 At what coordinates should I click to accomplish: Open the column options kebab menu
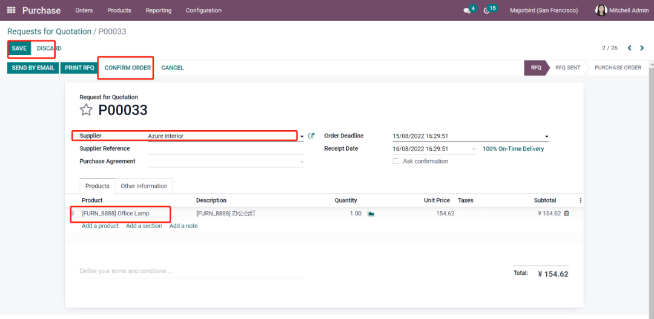point(580,200)
